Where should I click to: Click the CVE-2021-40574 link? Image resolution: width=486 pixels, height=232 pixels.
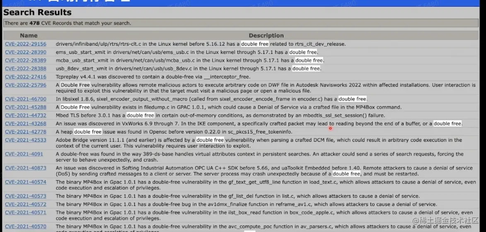(25, 182)
